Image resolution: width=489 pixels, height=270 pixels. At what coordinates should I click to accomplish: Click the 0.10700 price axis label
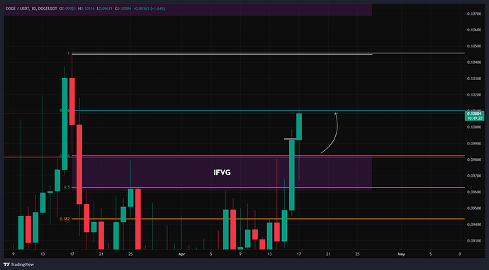click(x=473, y=13)
